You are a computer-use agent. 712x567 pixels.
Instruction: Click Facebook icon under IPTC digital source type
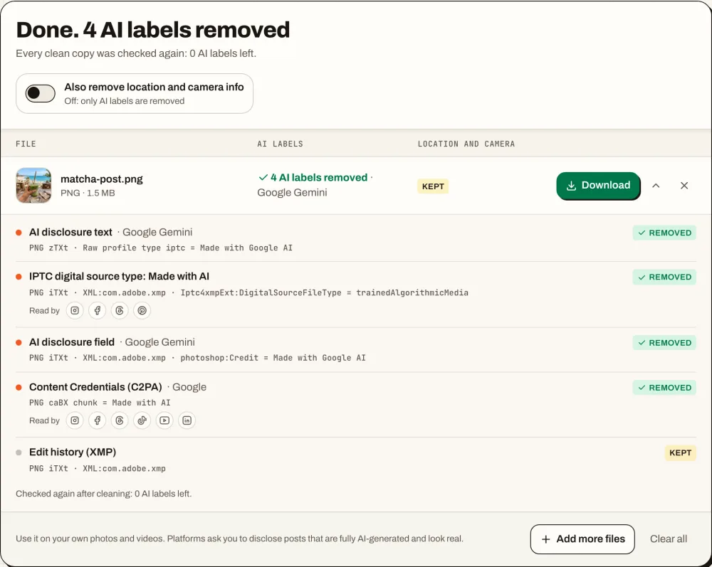point(97,311)
